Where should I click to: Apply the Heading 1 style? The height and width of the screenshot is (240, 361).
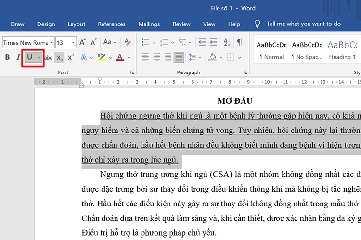(343, 50)
